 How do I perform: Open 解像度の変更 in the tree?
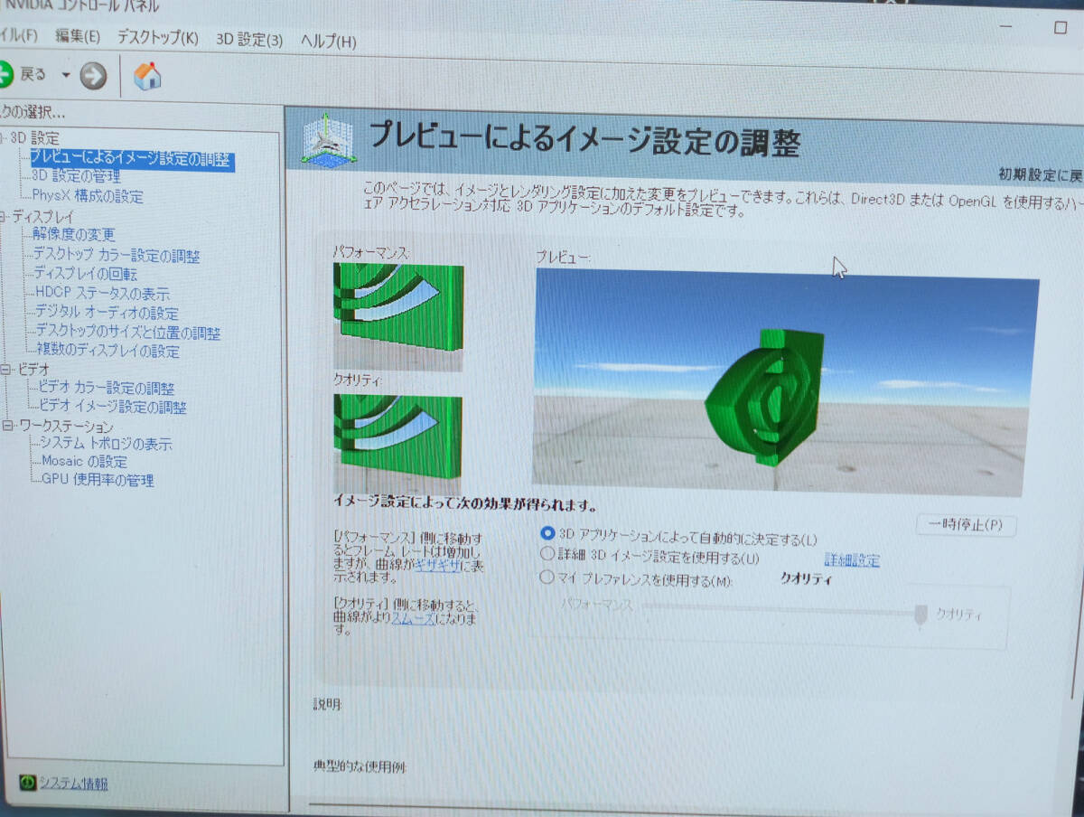tap(74, 235)
